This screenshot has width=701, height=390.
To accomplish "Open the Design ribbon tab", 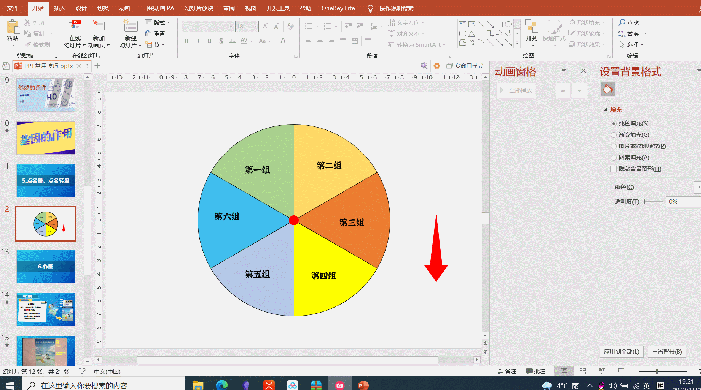I will (x=81, y=8).
